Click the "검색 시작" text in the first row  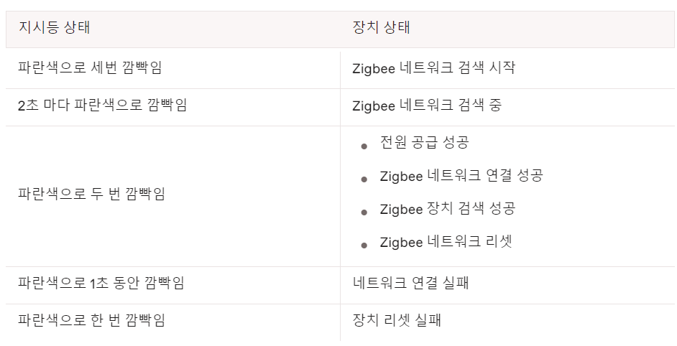point(487,68)
